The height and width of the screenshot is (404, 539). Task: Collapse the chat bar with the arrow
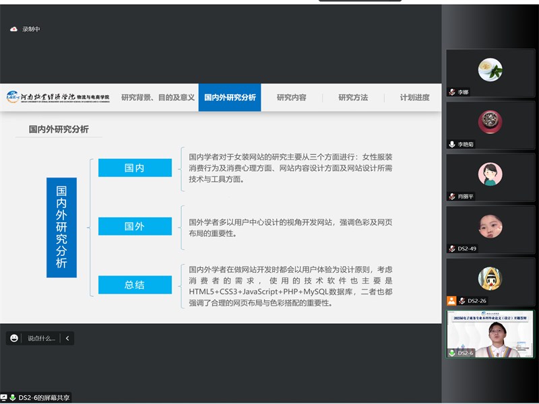click(x=67, y=338)
